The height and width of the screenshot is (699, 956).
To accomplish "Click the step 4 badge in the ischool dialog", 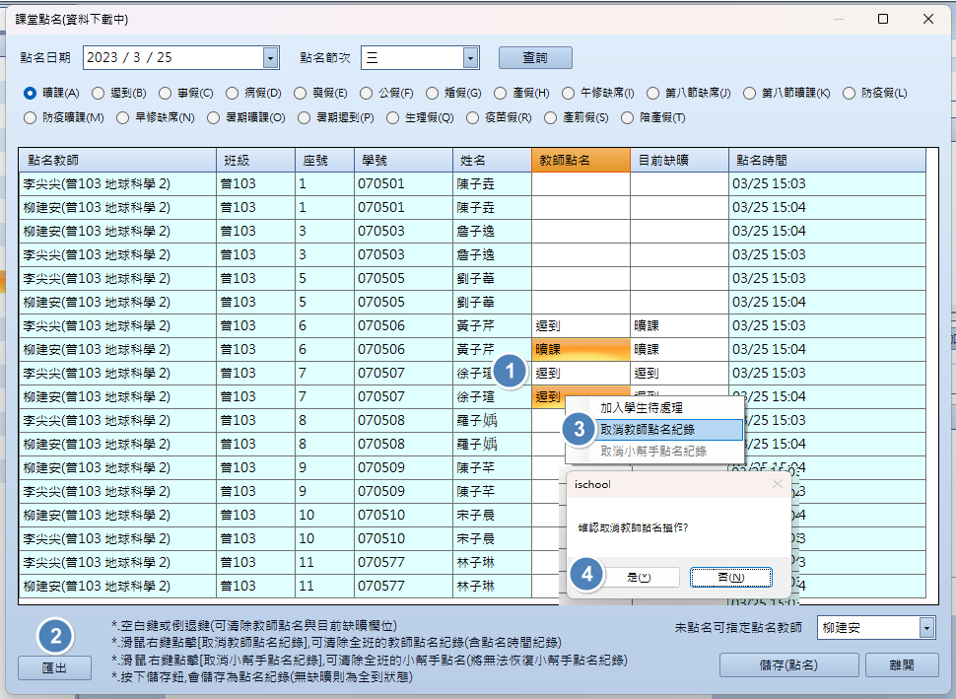I will coord(587,576).
